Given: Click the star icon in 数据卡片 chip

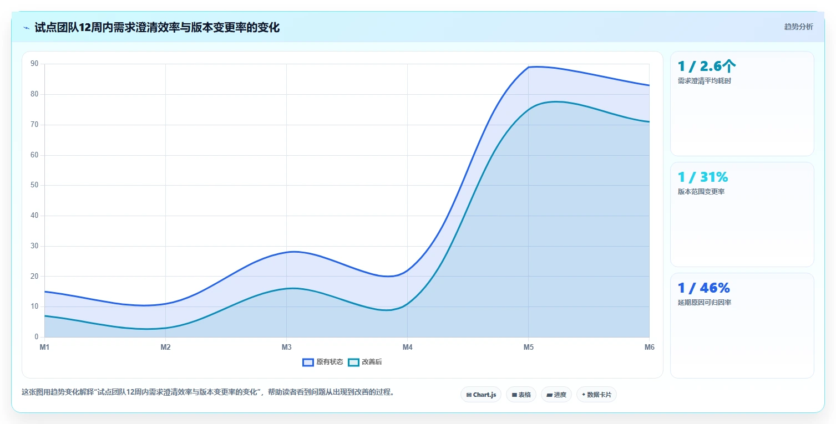Looking at the screenshot, I should coord(584,395).
